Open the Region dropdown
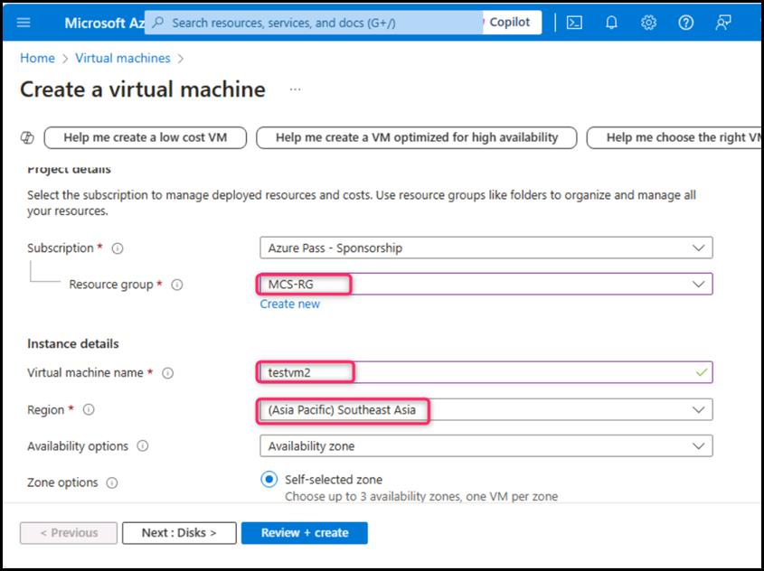Image resolution: width=764 pixels, height=571 pixels. coord(486,409)
